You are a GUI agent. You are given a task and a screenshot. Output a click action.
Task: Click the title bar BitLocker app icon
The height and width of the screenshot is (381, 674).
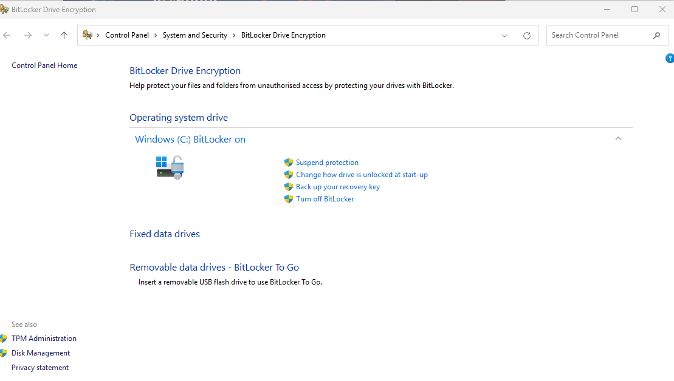coord(4,9)
